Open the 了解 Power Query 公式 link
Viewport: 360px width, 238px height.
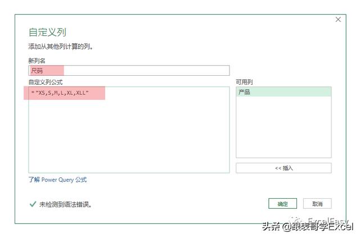point(57,180)
